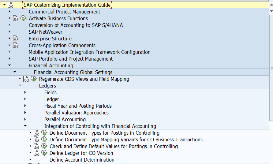The image size is (273, 164).
Task: Select Commercial Project Management row text
Action: coord(64,12)
